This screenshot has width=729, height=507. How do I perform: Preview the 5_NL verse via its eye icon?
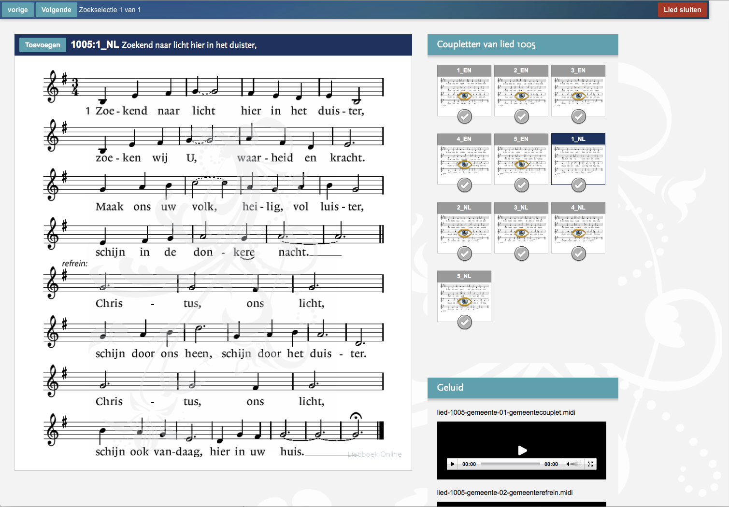click(x=464, y=301)
